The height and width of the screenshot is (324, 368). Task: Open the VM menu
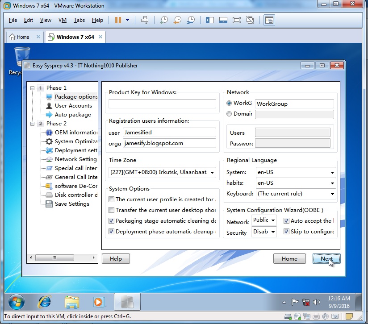63,20
